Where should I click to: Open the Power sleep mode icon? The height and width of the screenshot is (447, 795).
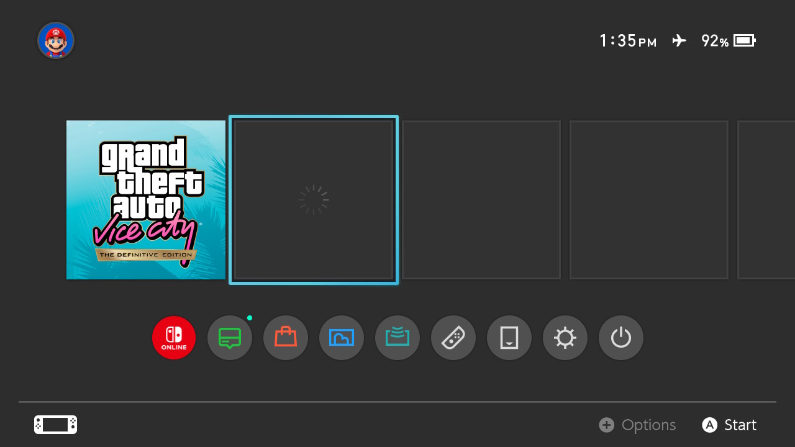coord(621,338)
